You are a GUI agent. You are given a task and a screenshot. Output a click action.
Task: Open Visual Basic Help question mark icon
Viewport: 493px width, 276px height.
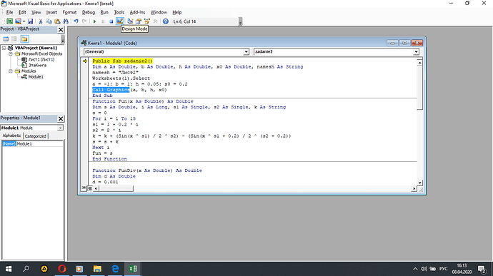click(165, 21)
